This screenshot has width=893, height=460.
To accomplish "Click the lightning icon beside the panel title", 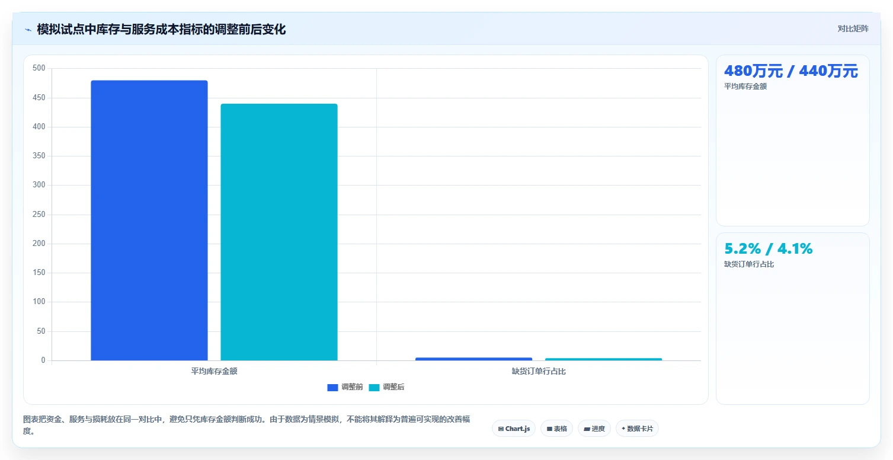I will click(28, 30).
